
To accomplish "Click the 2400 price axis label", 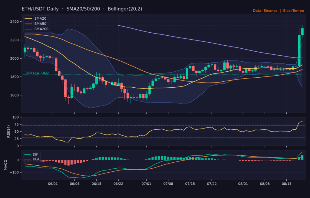I will tap(15, 22).
